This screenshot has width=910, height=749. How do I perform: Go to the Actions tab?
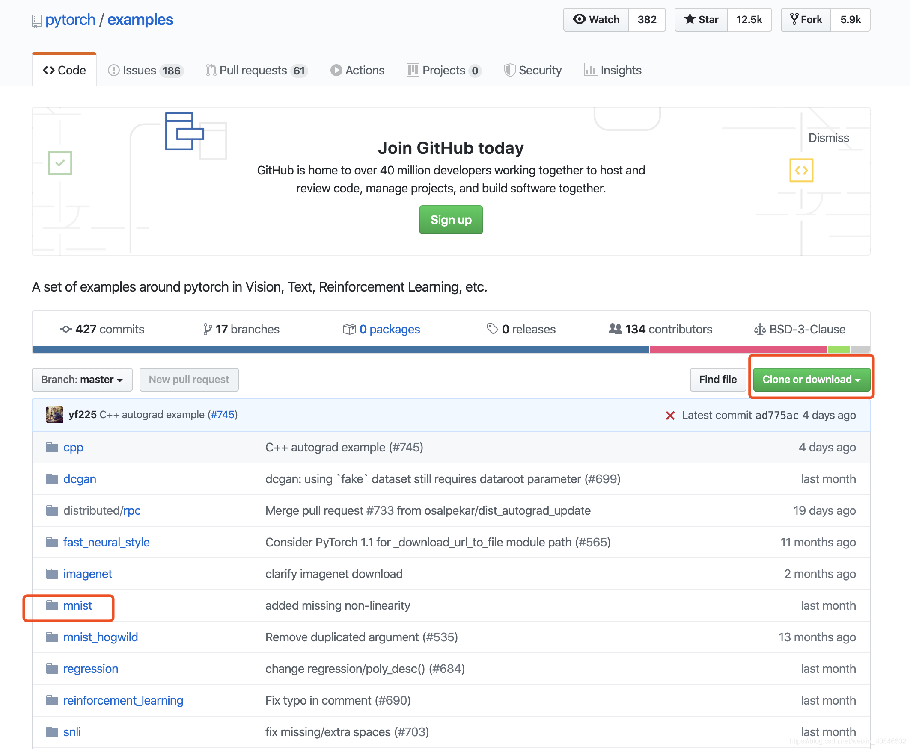coord(357,71)
